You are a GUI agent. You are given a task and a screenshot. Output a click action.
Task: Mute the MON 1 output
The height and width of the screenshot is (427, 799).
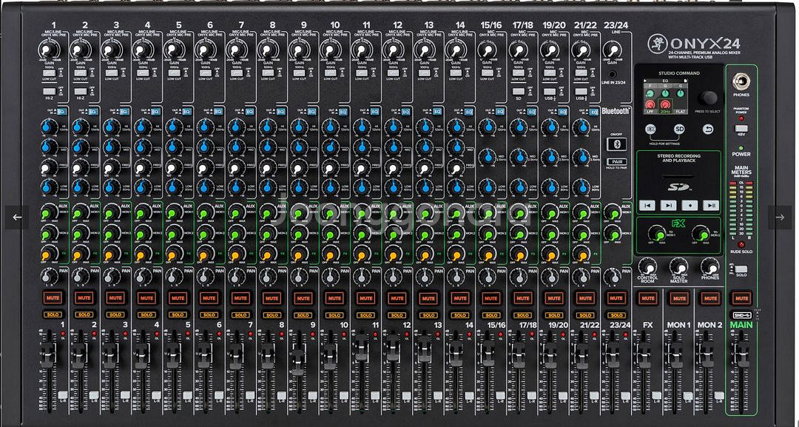(678, 297)
